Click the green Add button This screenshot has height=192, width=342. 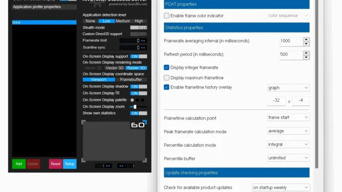coord(19,164)
